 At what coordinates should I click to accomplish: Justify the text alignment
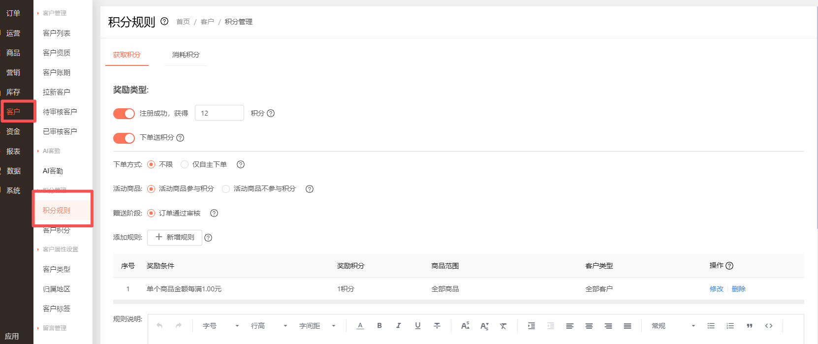[628, 326]
